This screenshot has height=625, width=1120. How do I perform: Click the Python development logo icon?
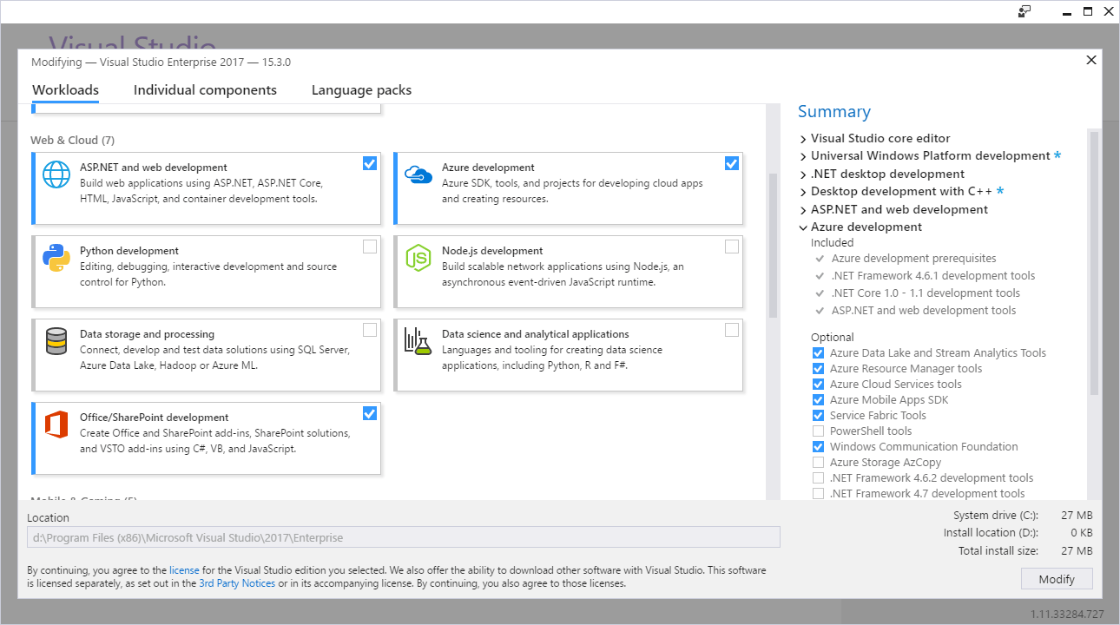[x=56, y=259]
